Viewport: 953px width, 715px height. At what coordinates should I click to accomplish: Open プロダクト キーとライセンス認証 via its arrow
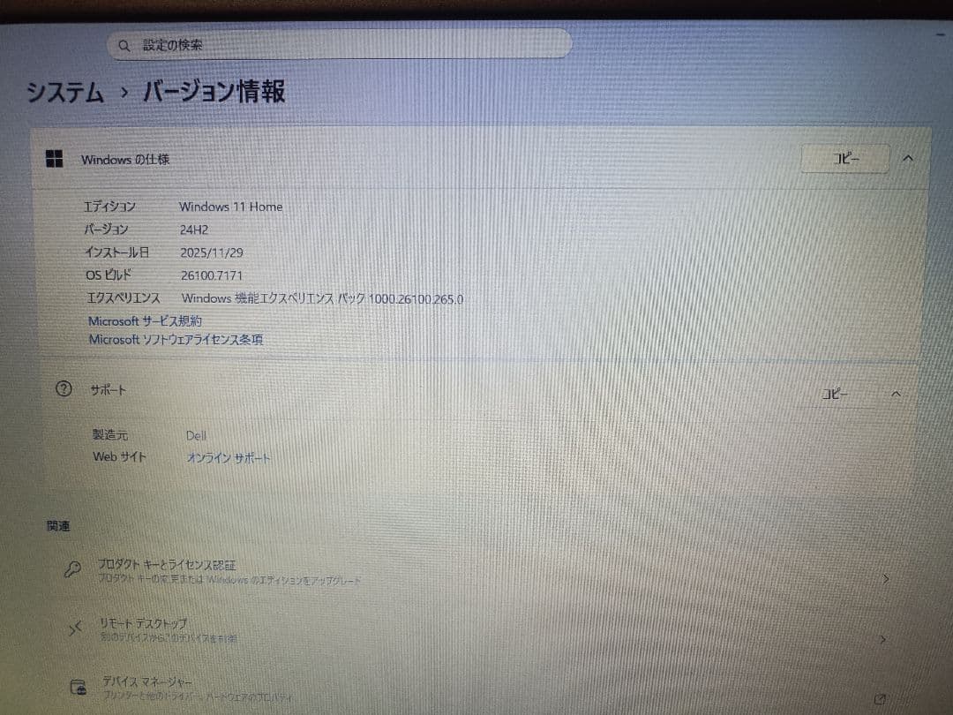click(x=884, y=579)
